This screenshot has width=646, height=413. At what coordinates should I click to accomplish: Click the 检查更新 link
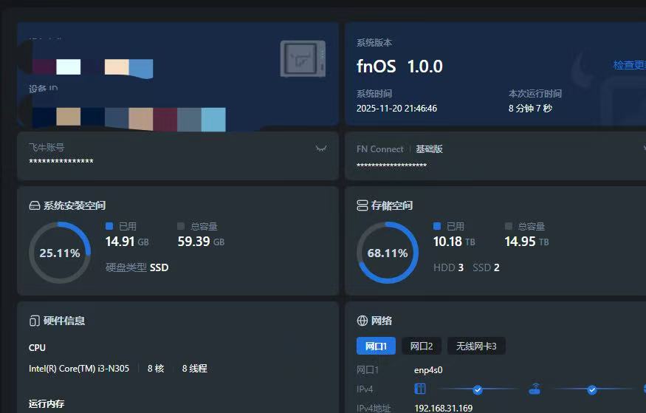[629, 65]
